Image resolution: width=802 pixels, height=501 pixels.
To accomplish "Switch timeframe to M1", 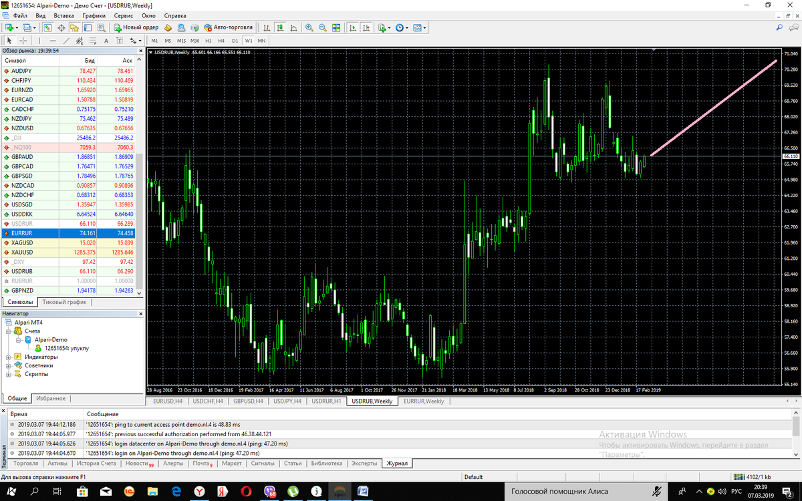I will click(x=154, y=41).
